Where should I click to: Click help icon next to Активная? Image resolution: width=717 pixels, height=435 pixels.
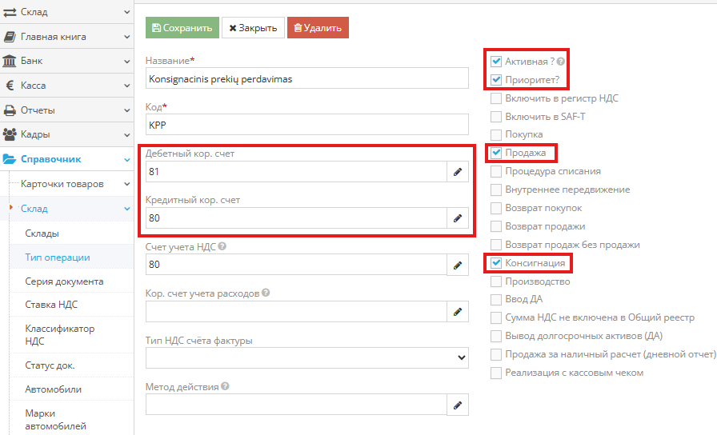pyautogui.click(x=562, y=62)
